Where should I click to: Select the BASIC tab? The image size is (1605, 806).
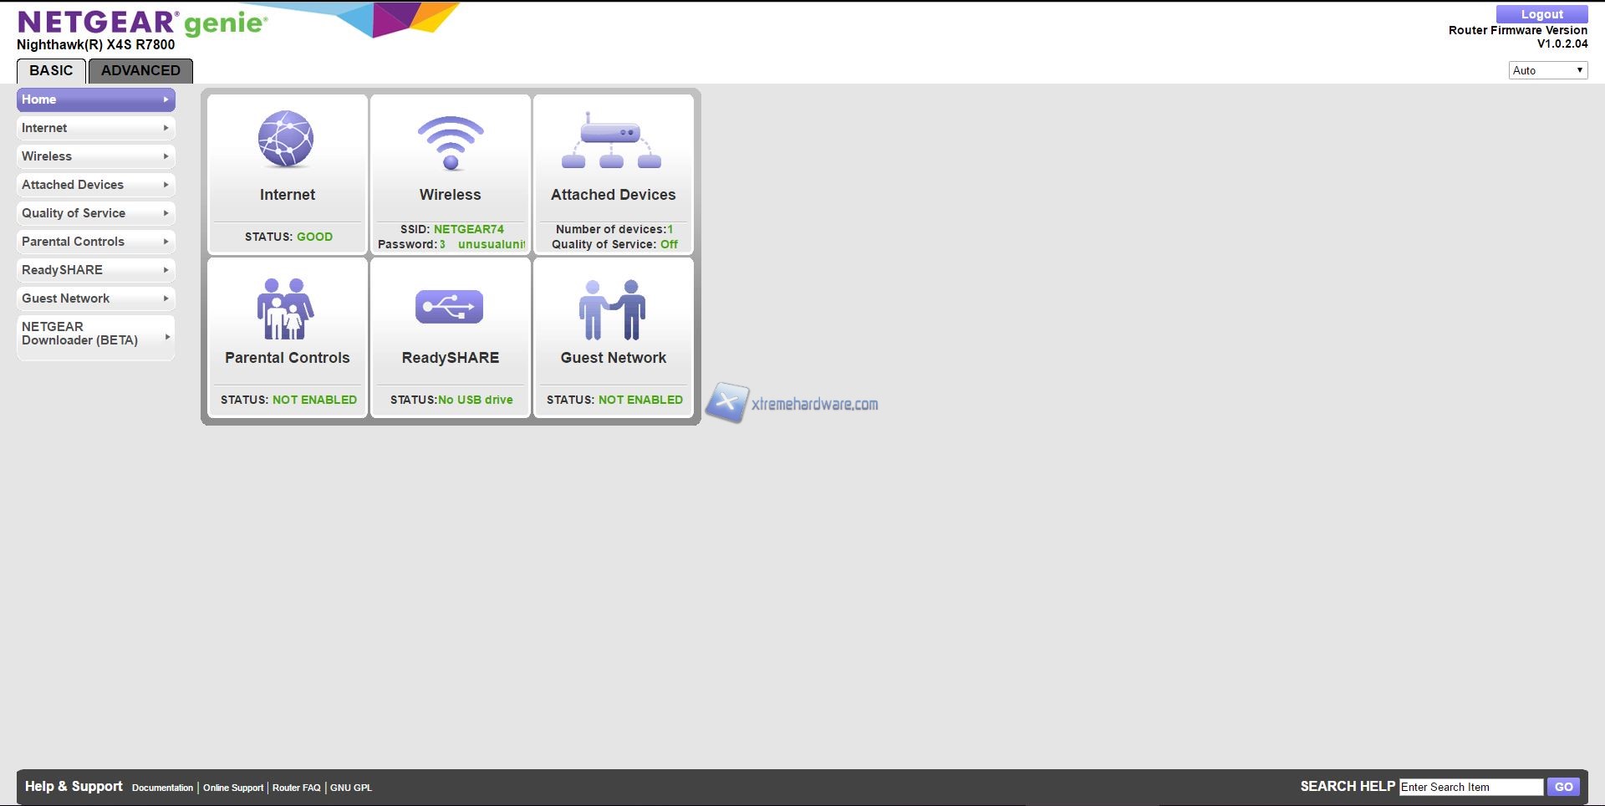click(51, 71)
